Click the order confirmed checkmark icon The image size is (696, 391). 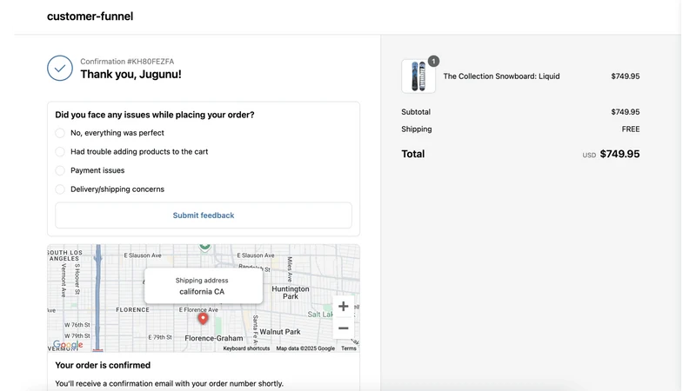tap(60, 68)
